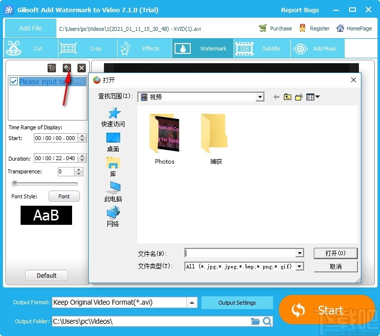The height and width of the screenshot is (336, 380).
Task: Expand the Look in (查找范围) dropdown
Action: pos(260,97)
